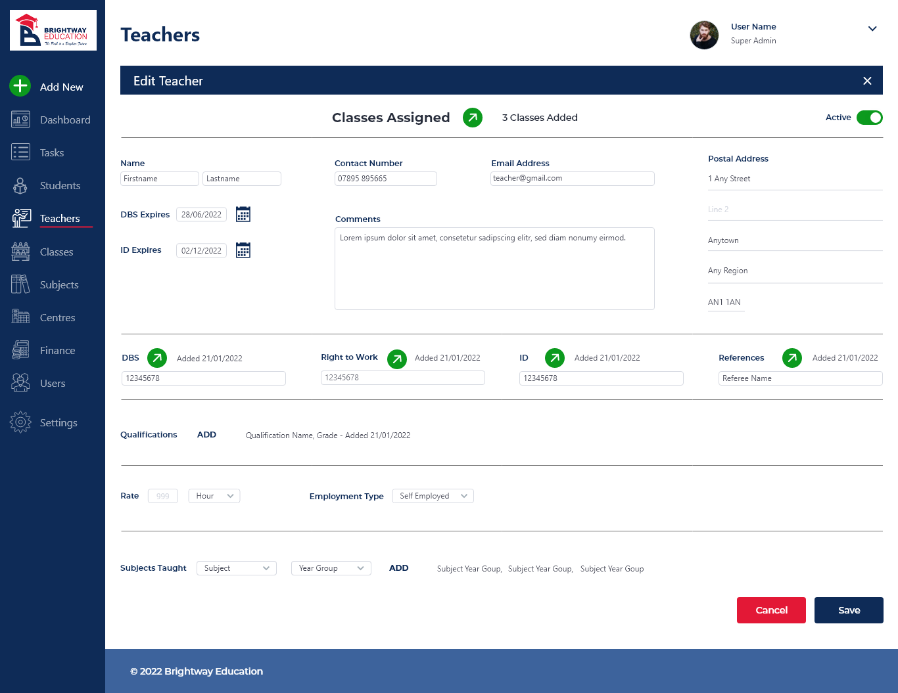Click inside the Comments text area
The height and width of the screenshot is (693, 898).
tap(494, 269)
